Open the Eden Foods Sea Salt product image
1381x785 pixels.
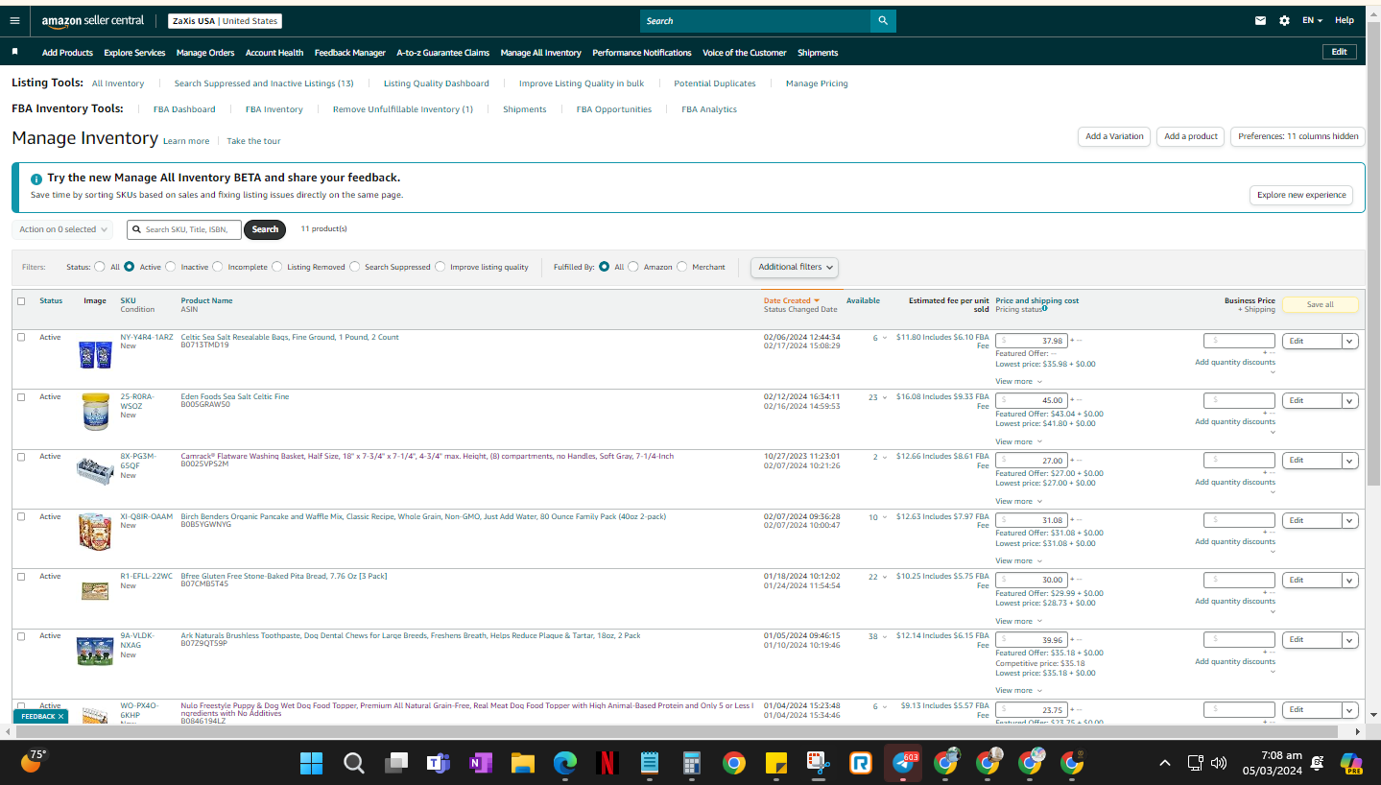click(x=95, y=412)
